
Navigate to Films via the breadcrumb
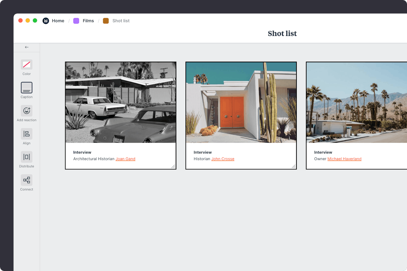(88, 21)
